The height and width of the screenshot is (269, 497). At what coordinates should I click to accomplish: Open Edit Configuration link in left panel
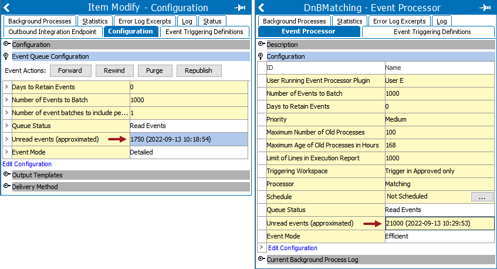click(27, 164)
